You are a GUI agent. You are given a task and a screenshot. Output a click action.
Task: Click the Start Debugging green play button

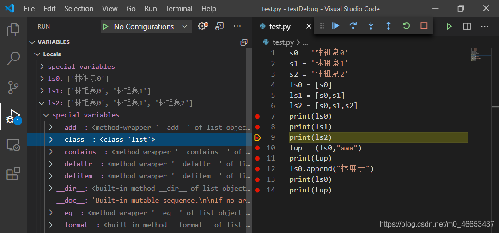pyautogui.click(x=106, y=27)
